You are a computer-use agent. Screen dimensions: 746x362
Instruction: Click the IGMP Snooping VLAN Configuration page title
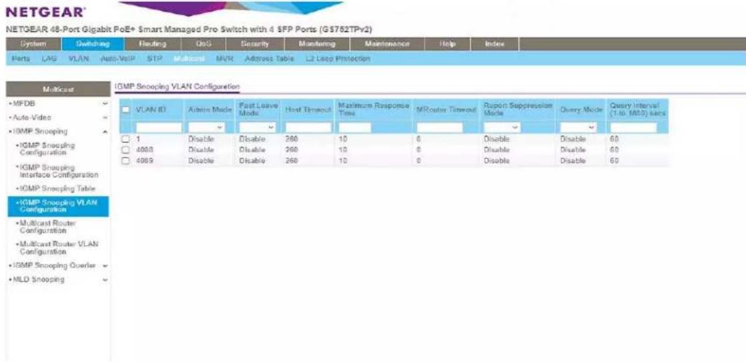coord(177,86)
